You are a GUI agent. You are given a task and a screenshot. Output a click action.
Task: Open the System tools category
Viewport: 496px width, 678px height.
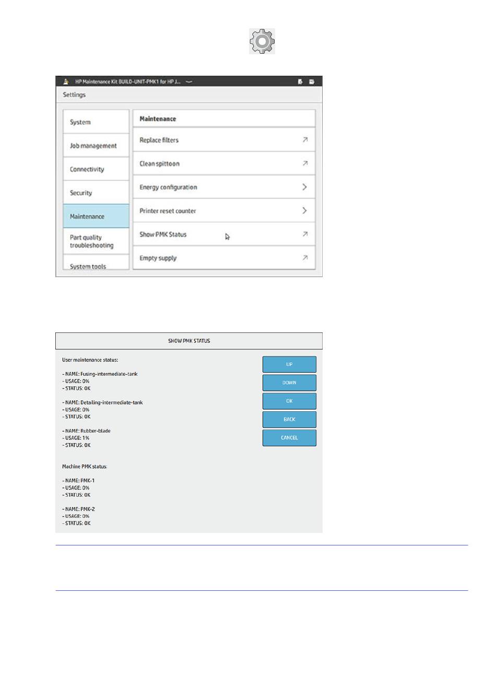click(x=96, y=263)
